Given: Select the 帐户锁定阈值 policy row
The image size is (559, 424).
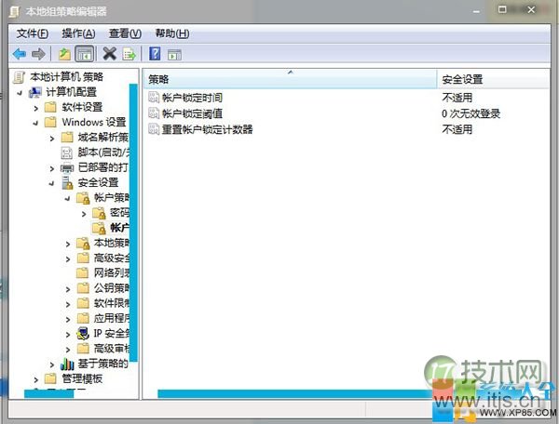Looking at the screenshot, I should point(347,113).
